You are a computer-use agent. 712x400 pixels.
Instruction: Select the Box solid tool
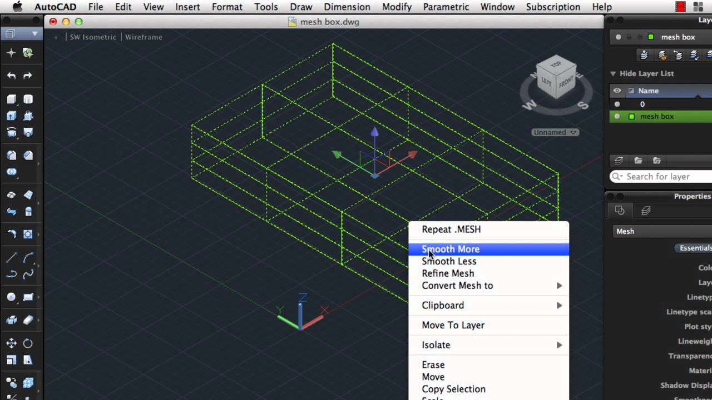[x=11, y=99]
